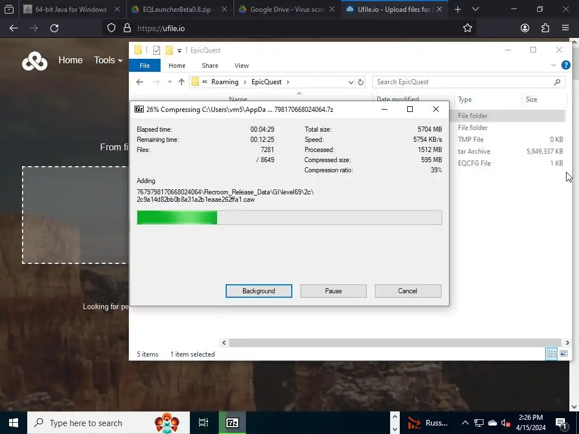579x434 pixels.
Task: Go to ufile Home link
Action: 70,60
